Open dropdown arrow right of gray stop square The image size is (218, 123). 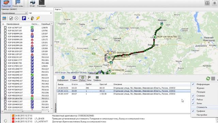217,80
